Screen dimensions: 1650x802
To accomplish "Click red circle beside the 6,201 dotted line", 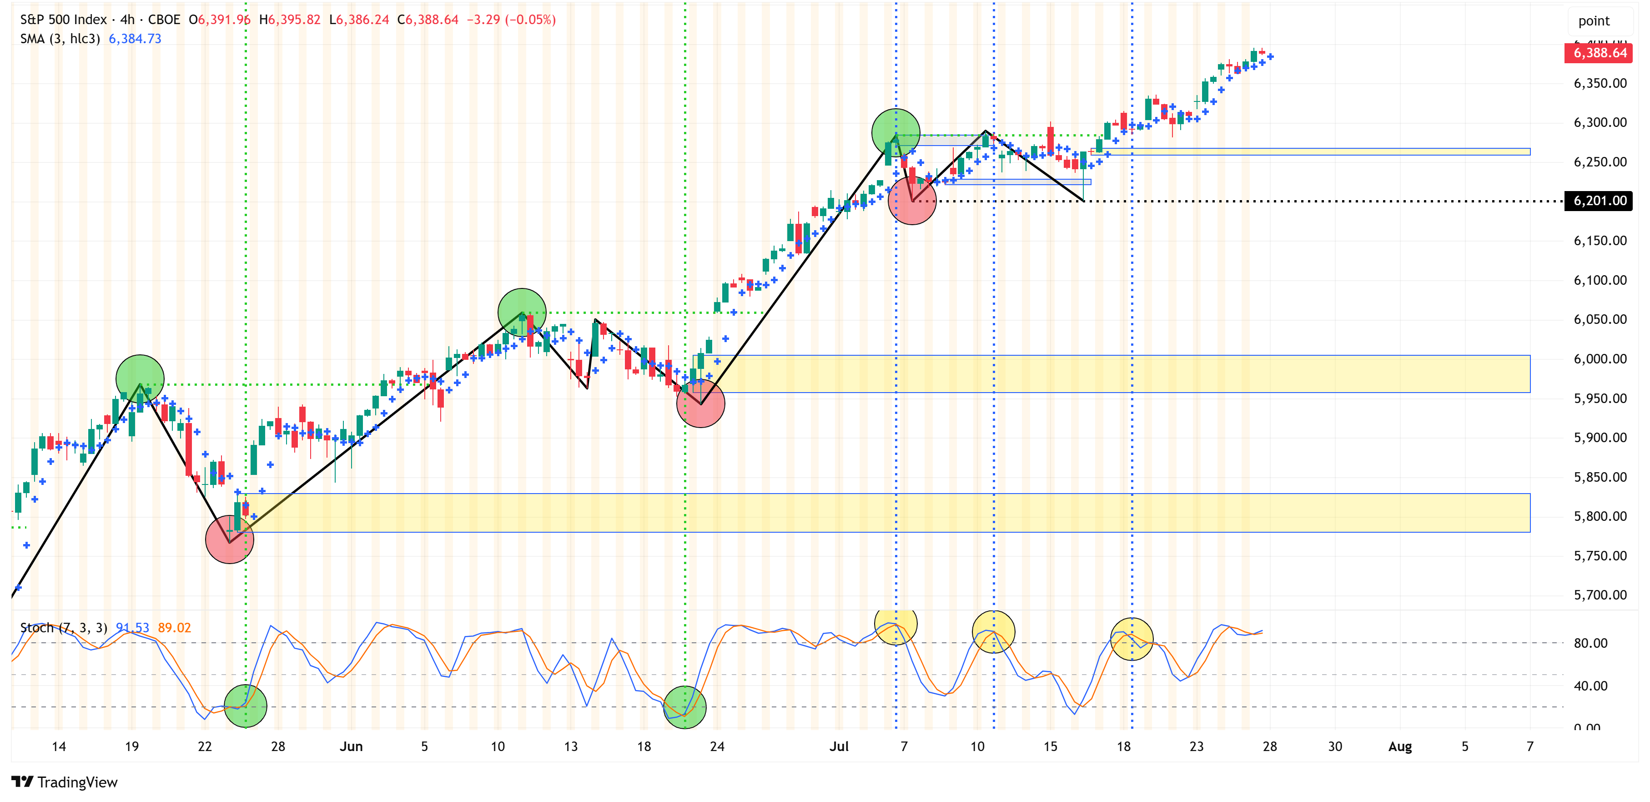I will (x=911, y=201).
